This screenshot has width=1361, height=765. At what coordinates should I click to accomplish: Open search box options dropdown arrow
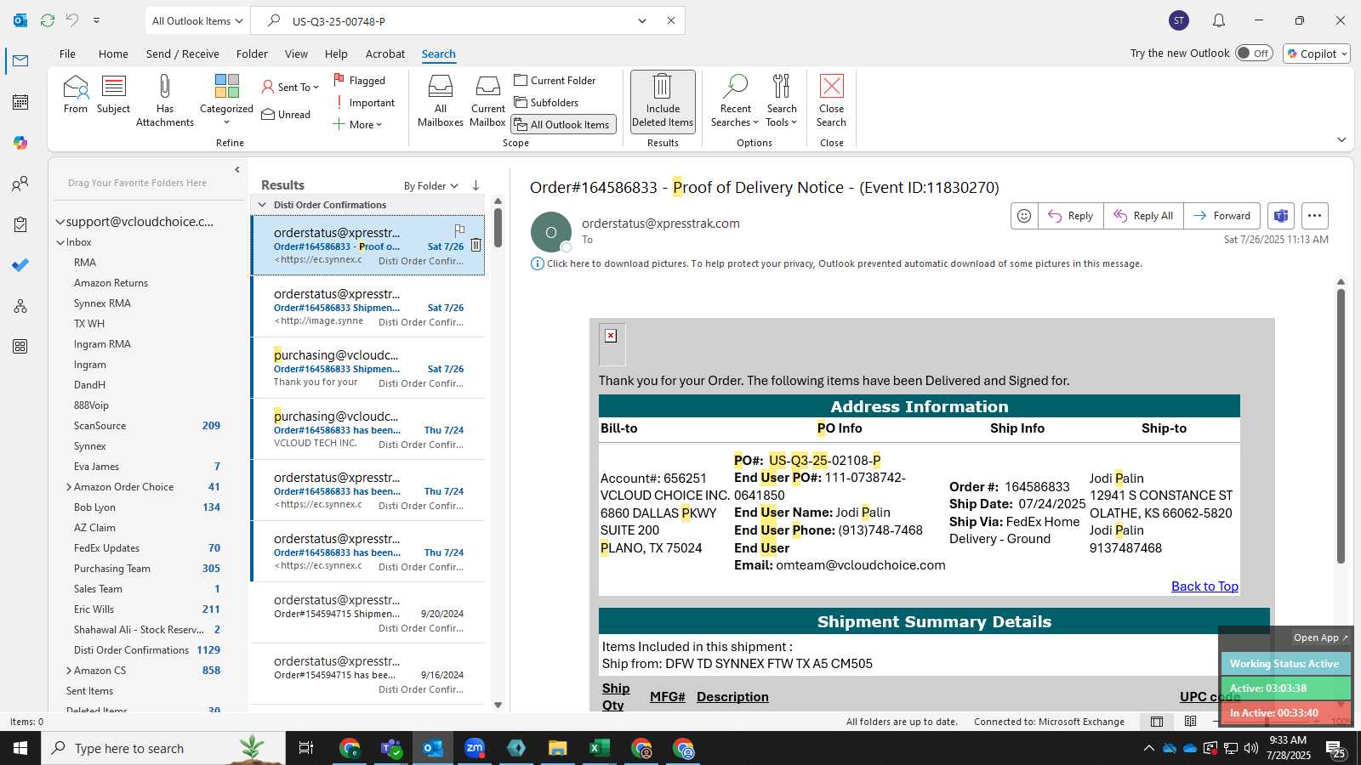pyautogui.click(x=642, y=20)
